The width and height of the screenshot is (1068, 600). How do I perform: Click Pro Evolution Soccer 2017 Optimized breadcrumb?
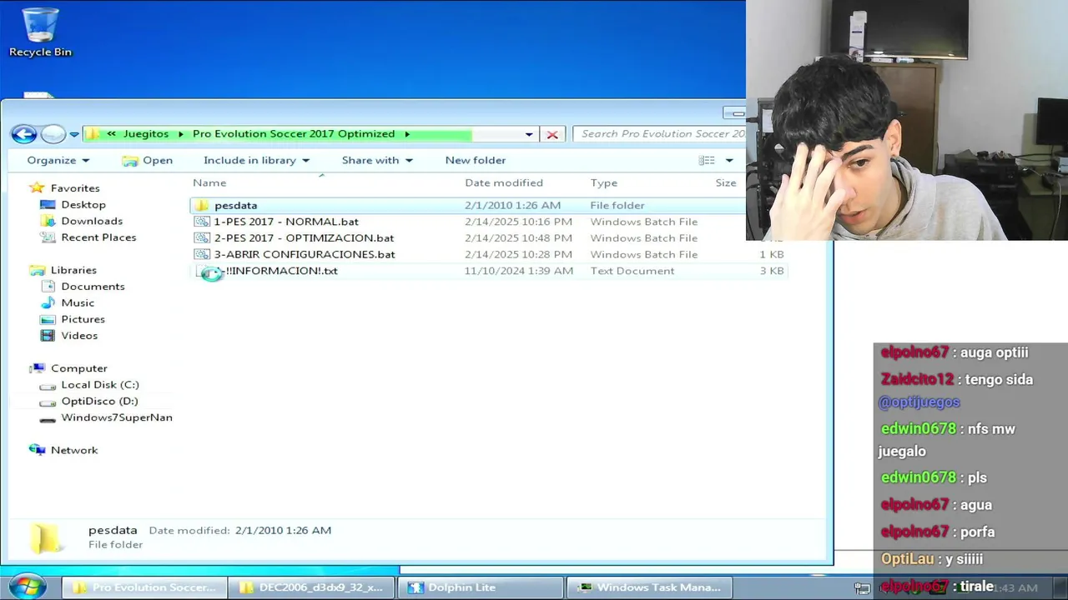(x=294, y=133)
